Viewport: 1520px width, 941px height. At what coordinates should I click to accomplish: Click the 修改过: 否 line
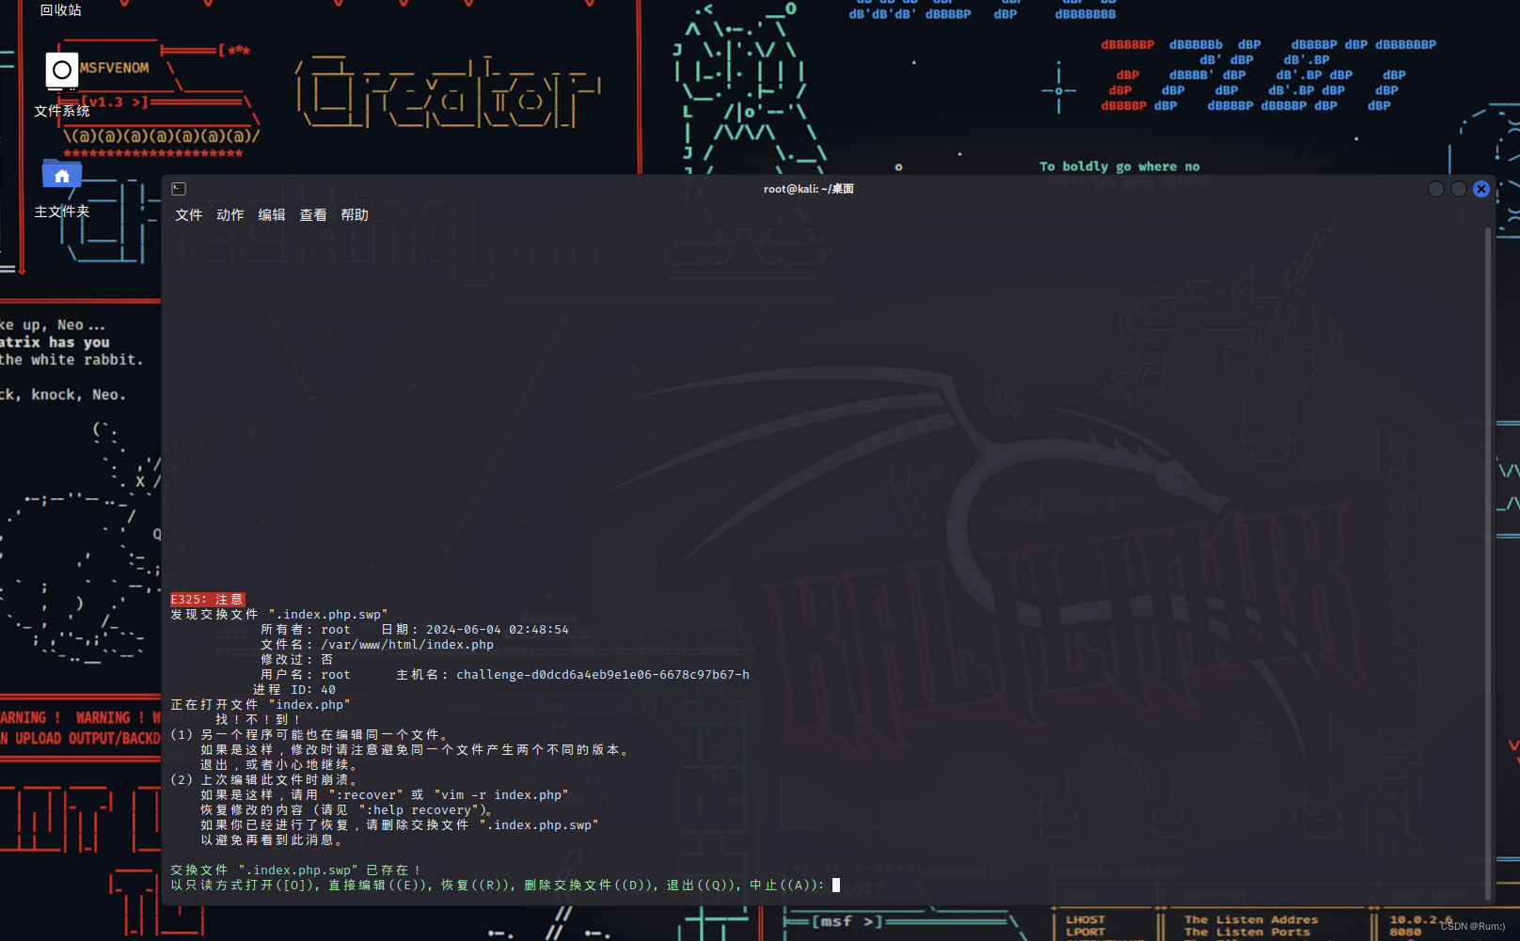[x=296, y=660]
